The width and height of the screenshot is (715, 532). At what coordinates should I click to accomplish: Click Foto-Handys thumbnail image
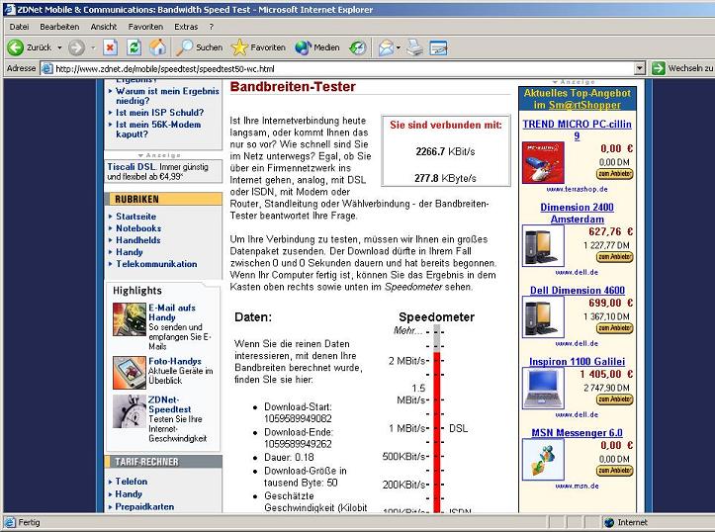tap(130, 373)
